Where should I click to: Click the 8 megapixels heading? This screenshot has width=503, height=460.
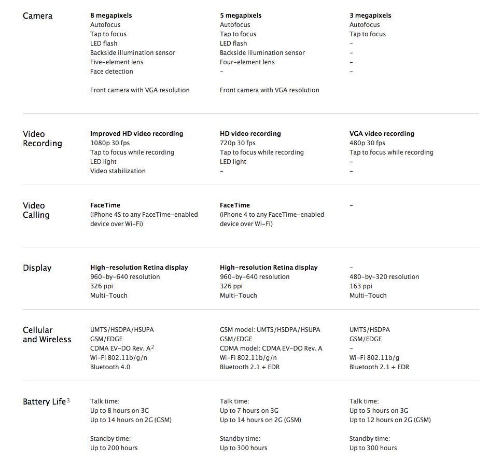pos(111,16)
